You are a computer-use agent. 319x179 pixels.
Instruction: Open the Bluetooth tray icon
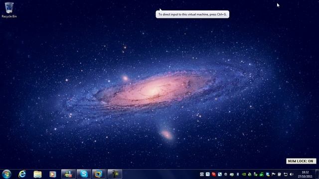pos(238,175)
